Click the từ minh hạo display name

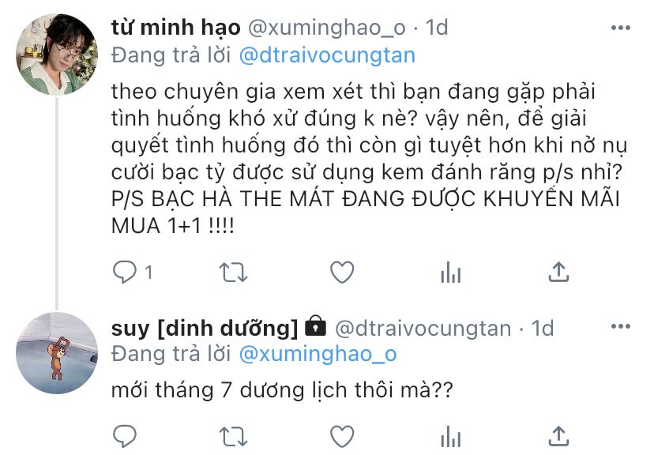[175, 28]
